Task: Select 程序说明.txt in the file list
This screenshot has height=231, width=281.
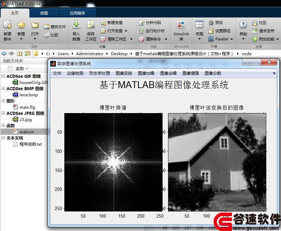Action: (27, 144)
